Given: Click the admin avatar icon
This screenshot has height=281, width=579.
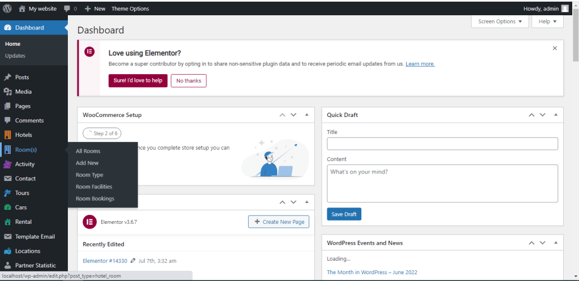Looking at the screenshot, I should point(565,8).
